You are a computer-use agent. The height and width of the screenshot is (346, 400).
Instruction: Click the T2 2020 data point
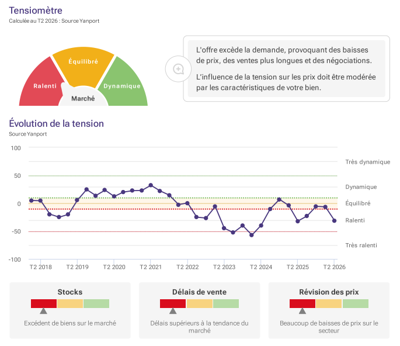(x=114, y=196)
